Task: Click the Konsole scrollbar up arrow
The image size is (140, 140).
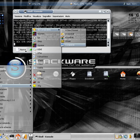Action: 108,21
